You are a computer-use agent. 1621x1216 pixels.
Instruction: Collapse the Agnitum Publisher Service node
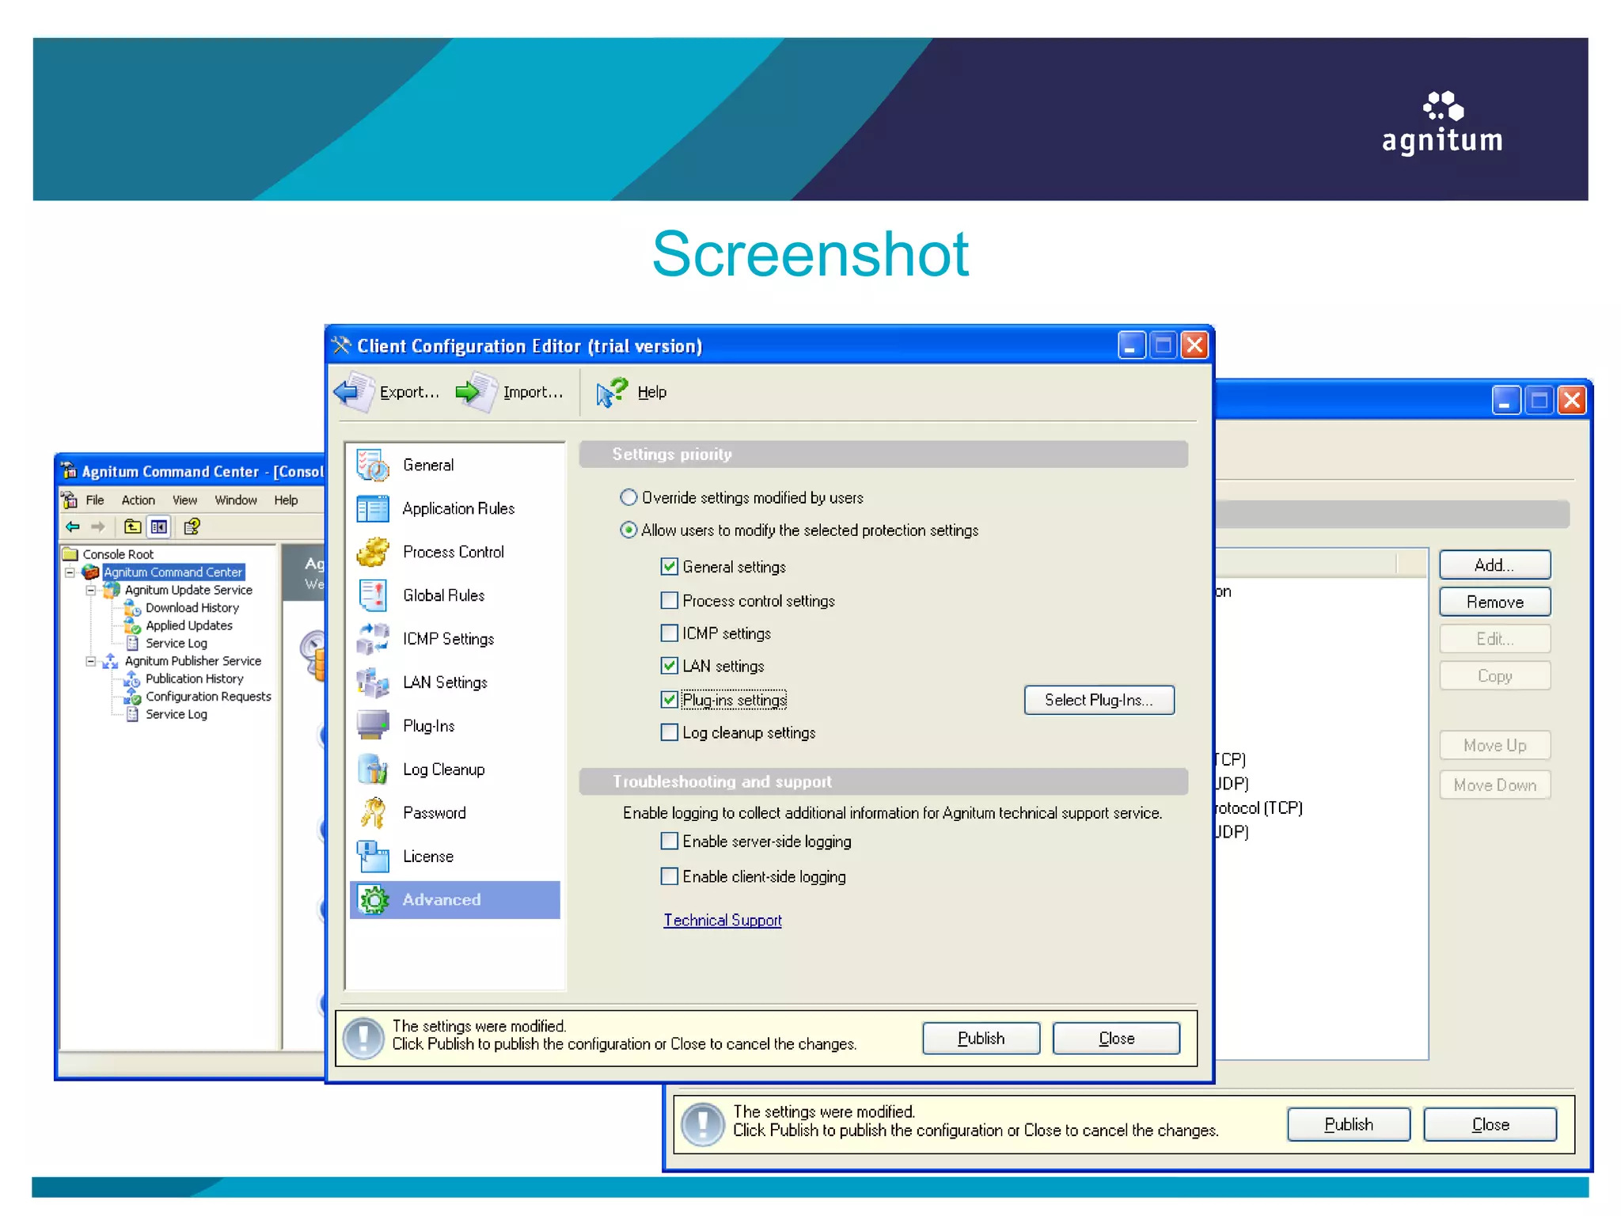tap(91, 661)
